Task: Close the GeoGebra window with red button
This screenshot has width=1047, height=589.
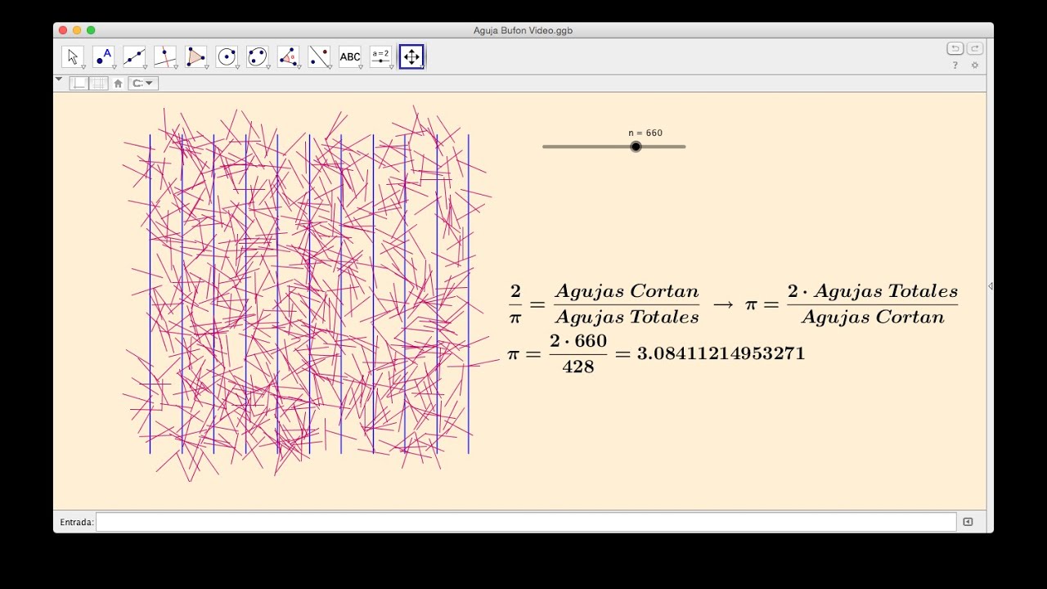Action: click(x=63, y=30)
